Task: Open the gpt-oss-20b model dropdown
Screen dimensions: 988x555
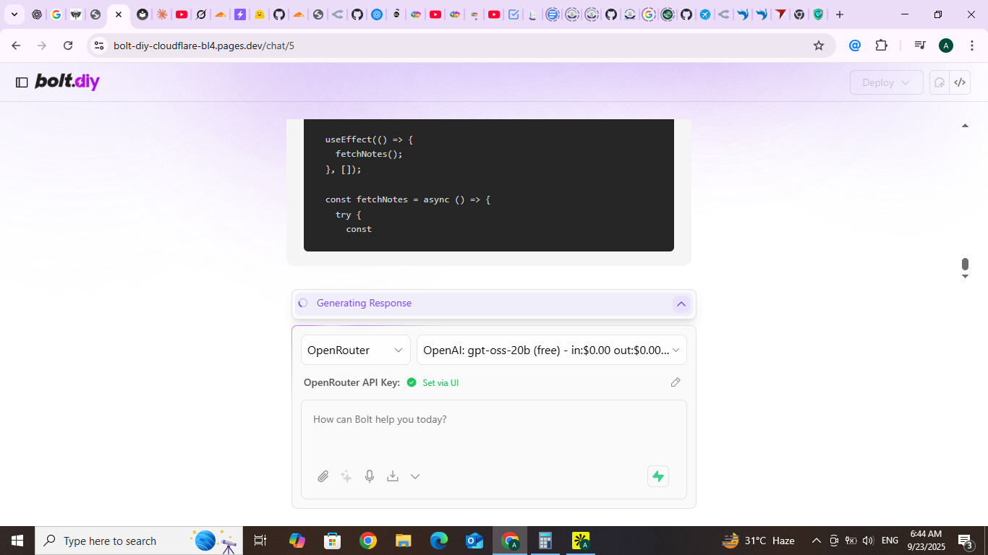Action: pos(551,350)
